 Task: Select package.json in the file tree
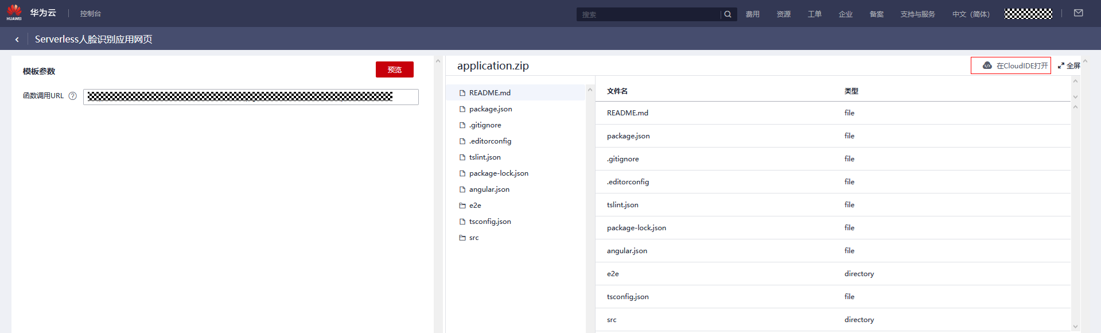coord(490,109)
